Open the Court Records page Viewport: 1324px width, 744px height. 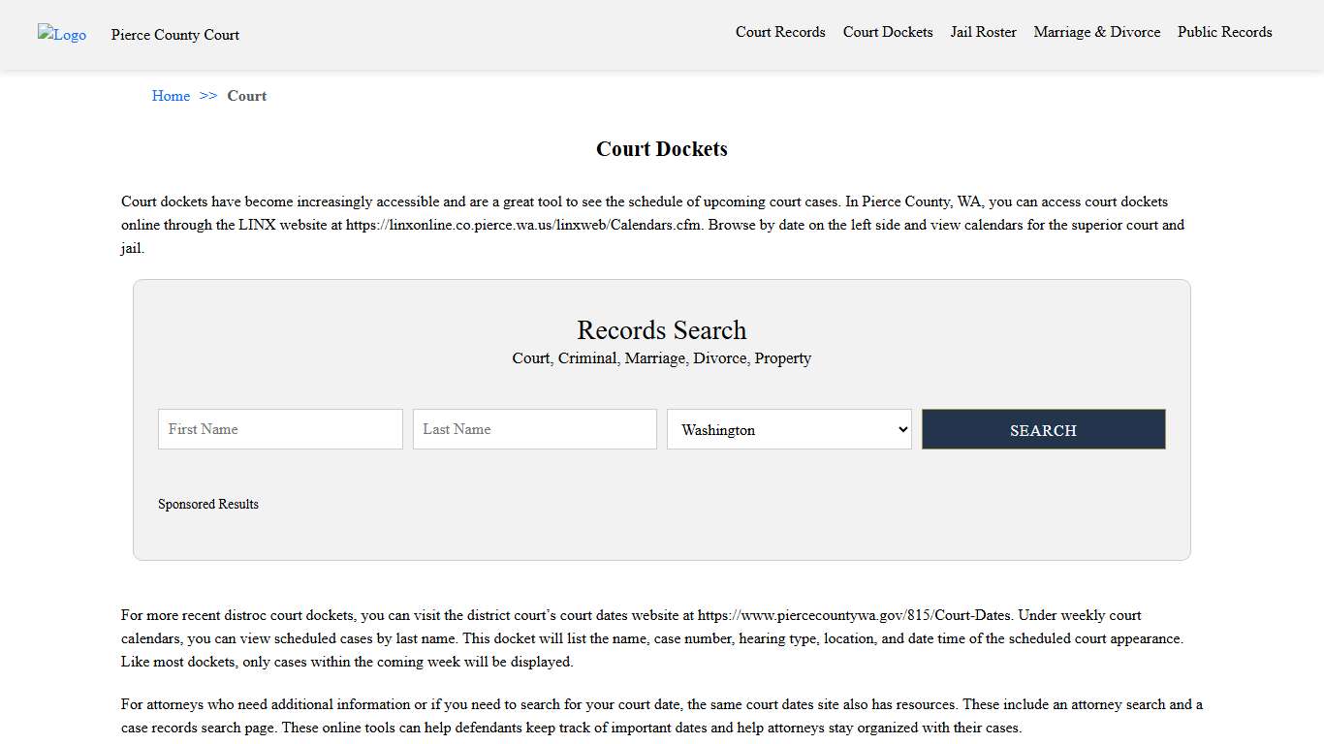point(780,32)
